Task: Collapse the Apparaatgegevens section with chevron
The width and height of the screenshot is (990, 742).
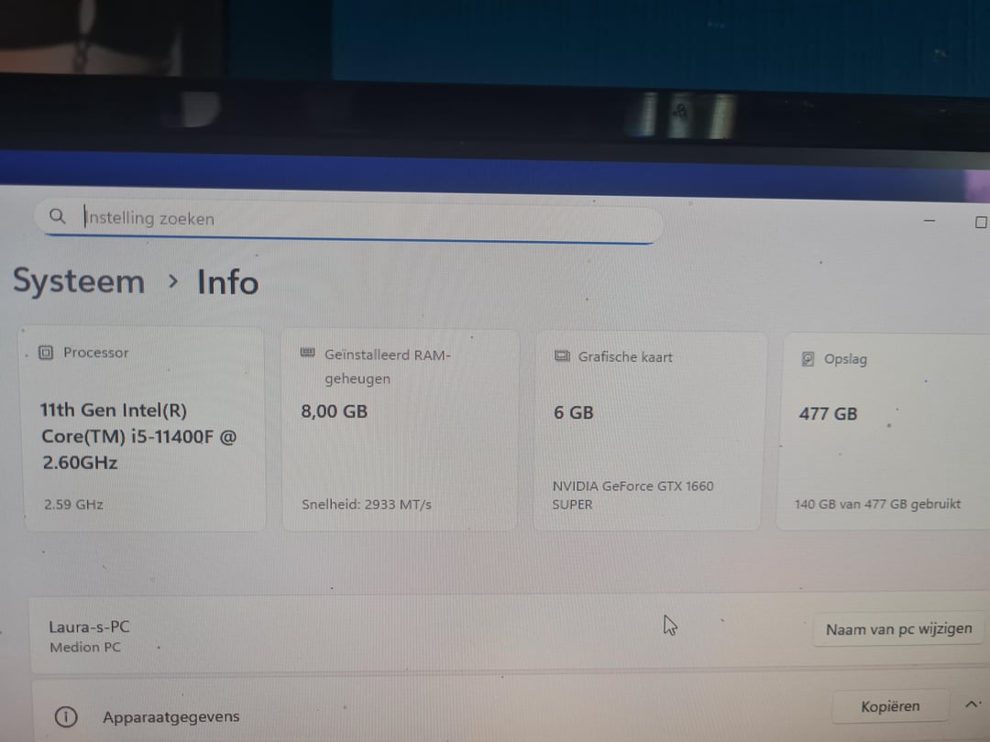Action: pyautogui.click(x=972, y=704)
